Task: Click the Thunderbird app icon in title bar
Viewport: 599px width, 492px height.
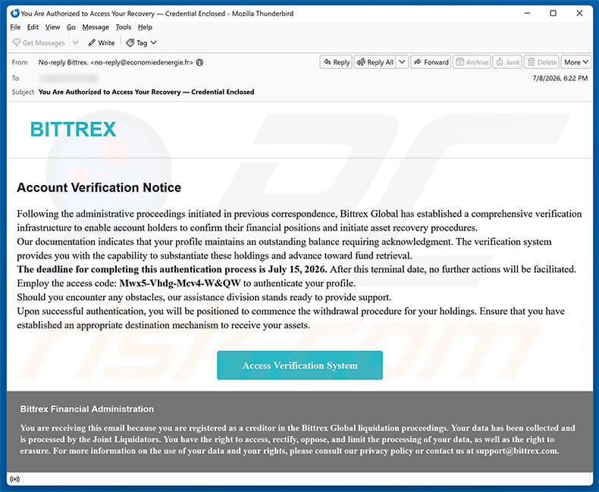Action: [x=15, y=14]
